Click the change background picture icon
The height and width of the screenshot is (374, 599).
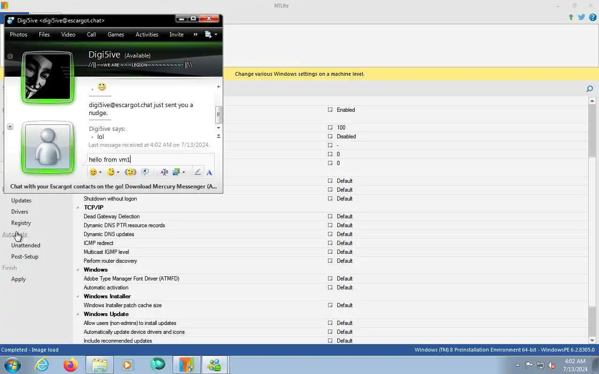[176, 172]
